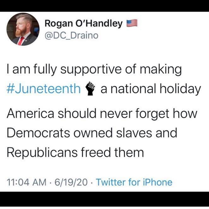
Task: Click the word 'iPhone' in the footer
Action: pyautogui.click(x=158, y=182)
